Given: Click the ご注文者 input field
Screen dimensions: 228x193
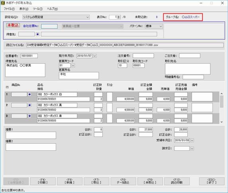Looking at the screenshot, I should (x=190, y=56).
